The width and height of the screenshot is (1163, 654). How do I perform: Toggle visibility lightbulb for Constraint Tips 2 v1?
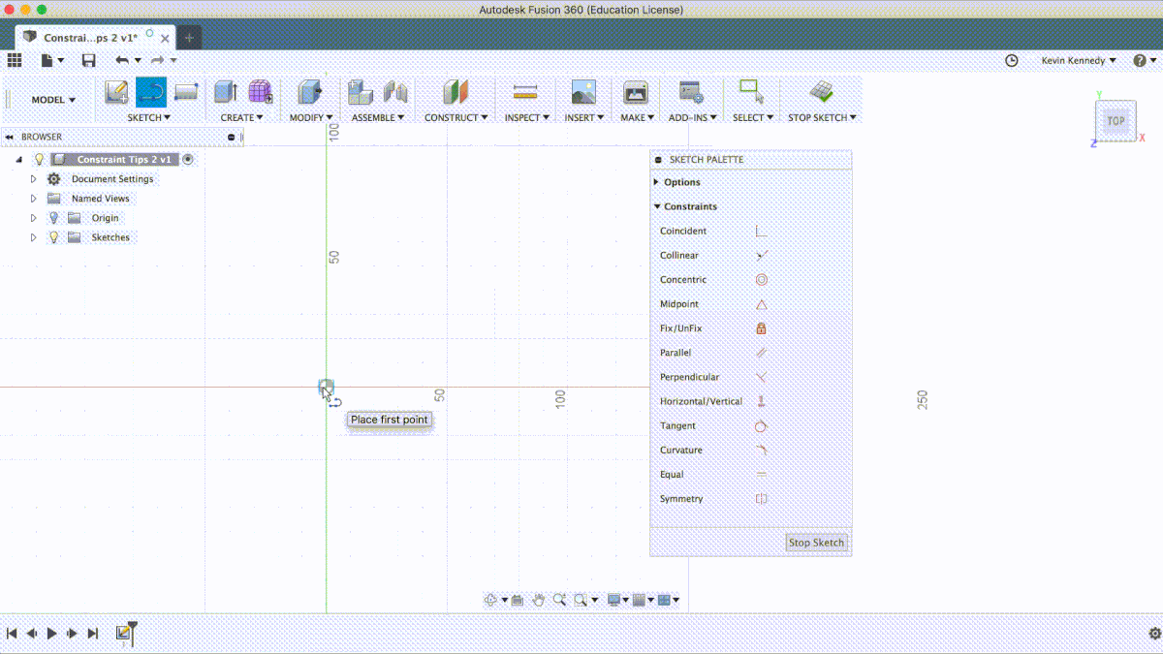click(40, 159)
